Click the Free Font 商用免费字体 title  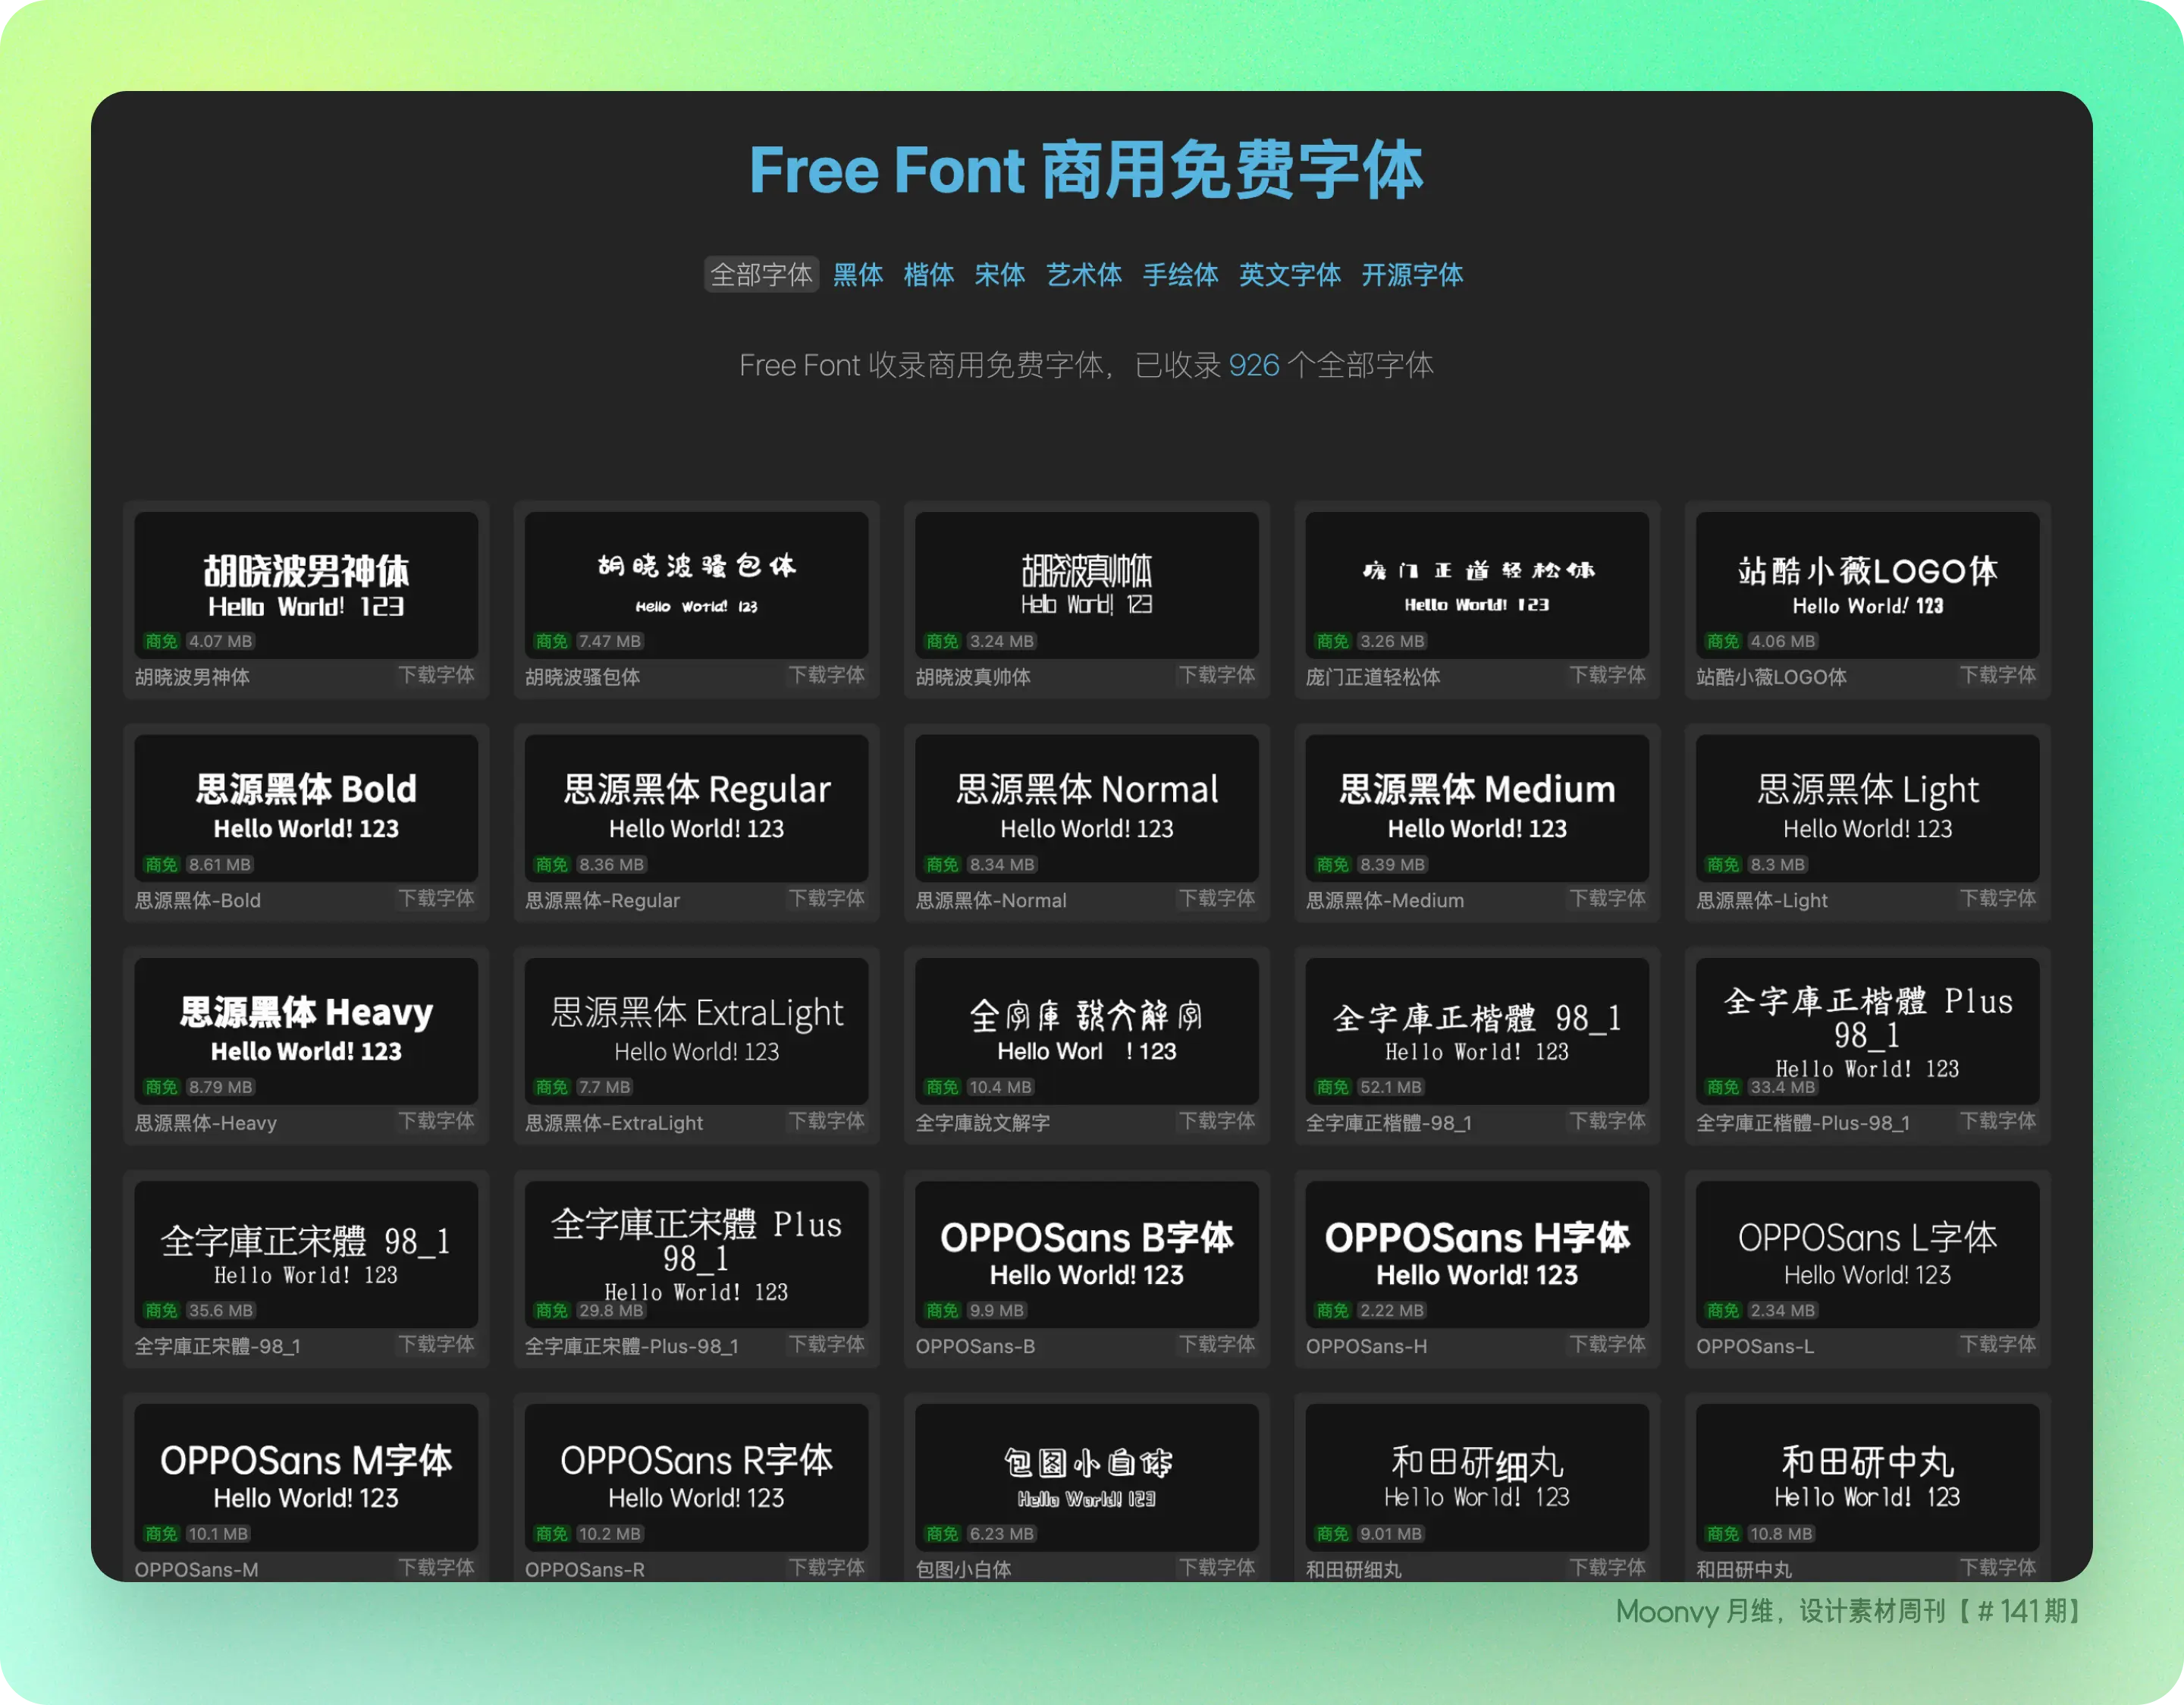[x=1086, y=169]
